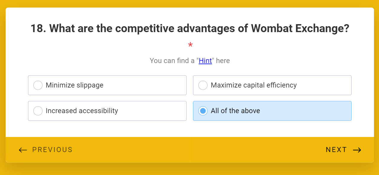Click the right arrow icon beside Next
The image size is (379, 175).
point(357,150)
